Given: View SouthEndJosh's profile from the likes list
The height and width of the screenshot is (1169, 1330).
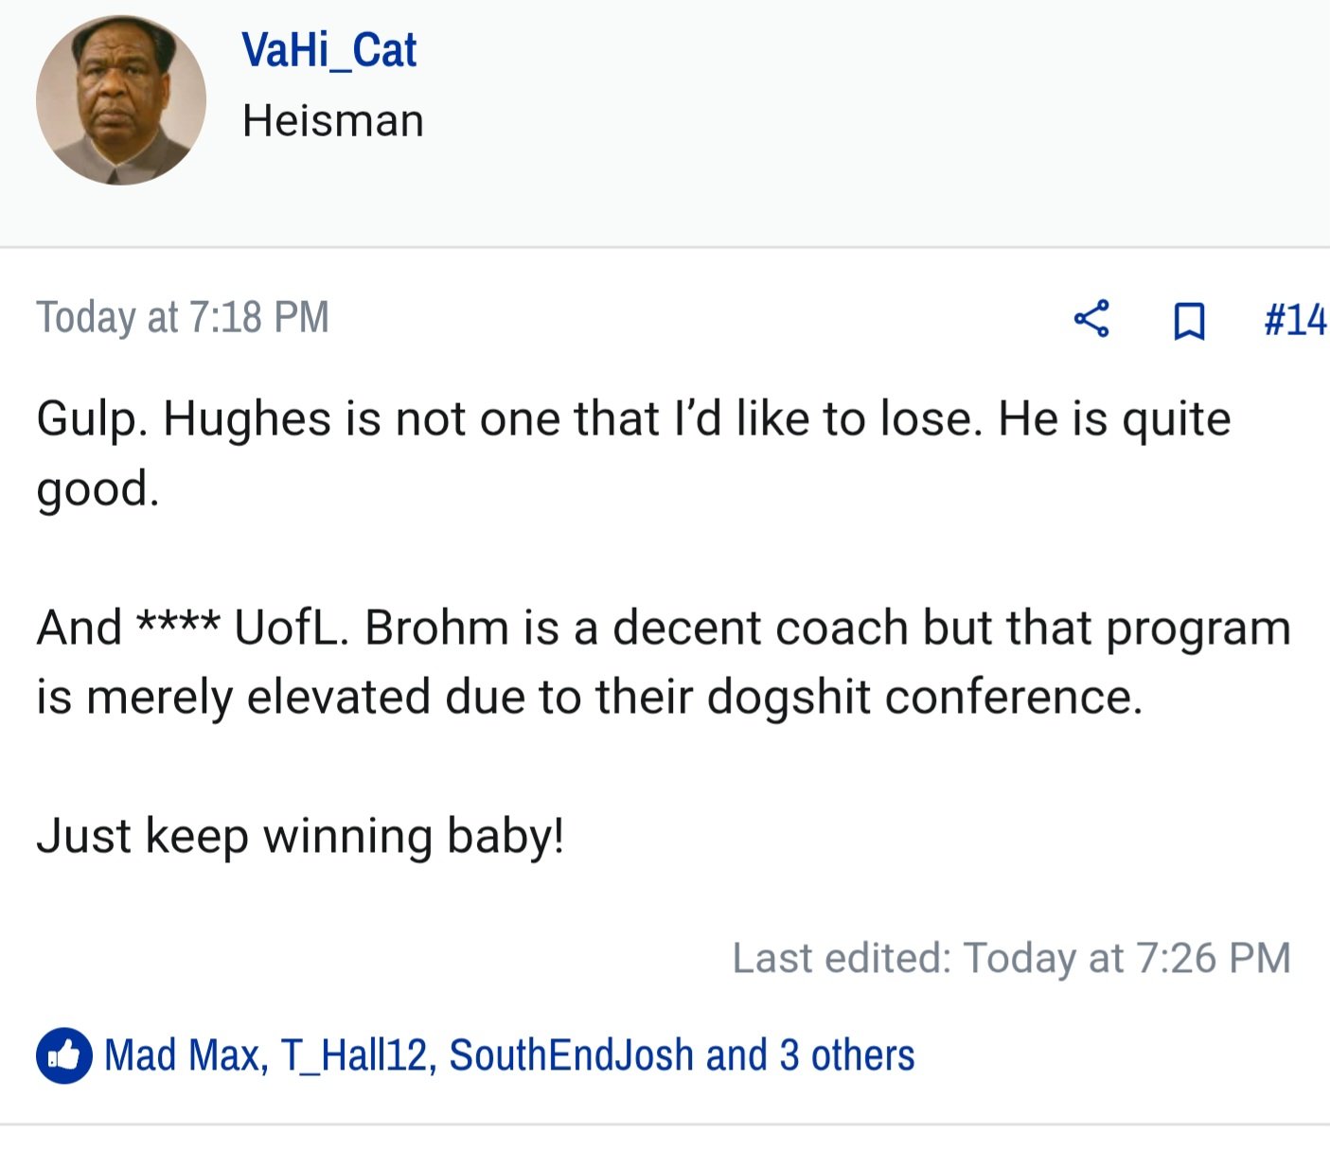Looking at the screenshot, I should 571,1054.
